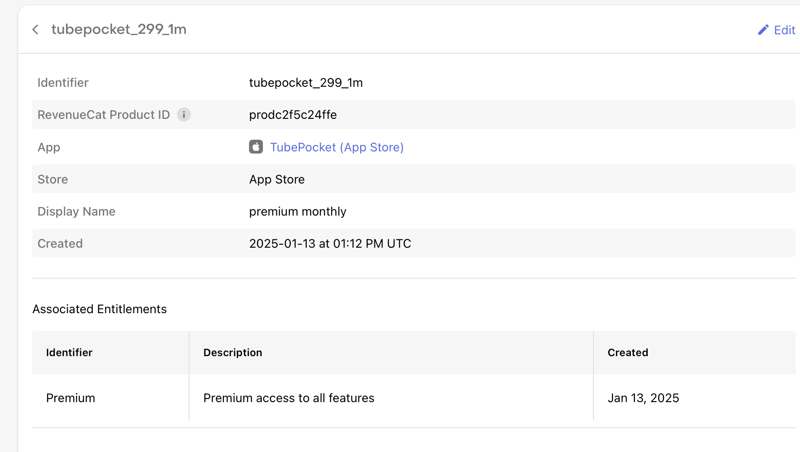Click entitlement created date Jan 13, 2025

pos(643,398)
